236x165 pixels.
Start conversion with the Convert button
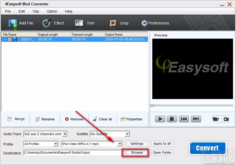[x=207, y=148]
